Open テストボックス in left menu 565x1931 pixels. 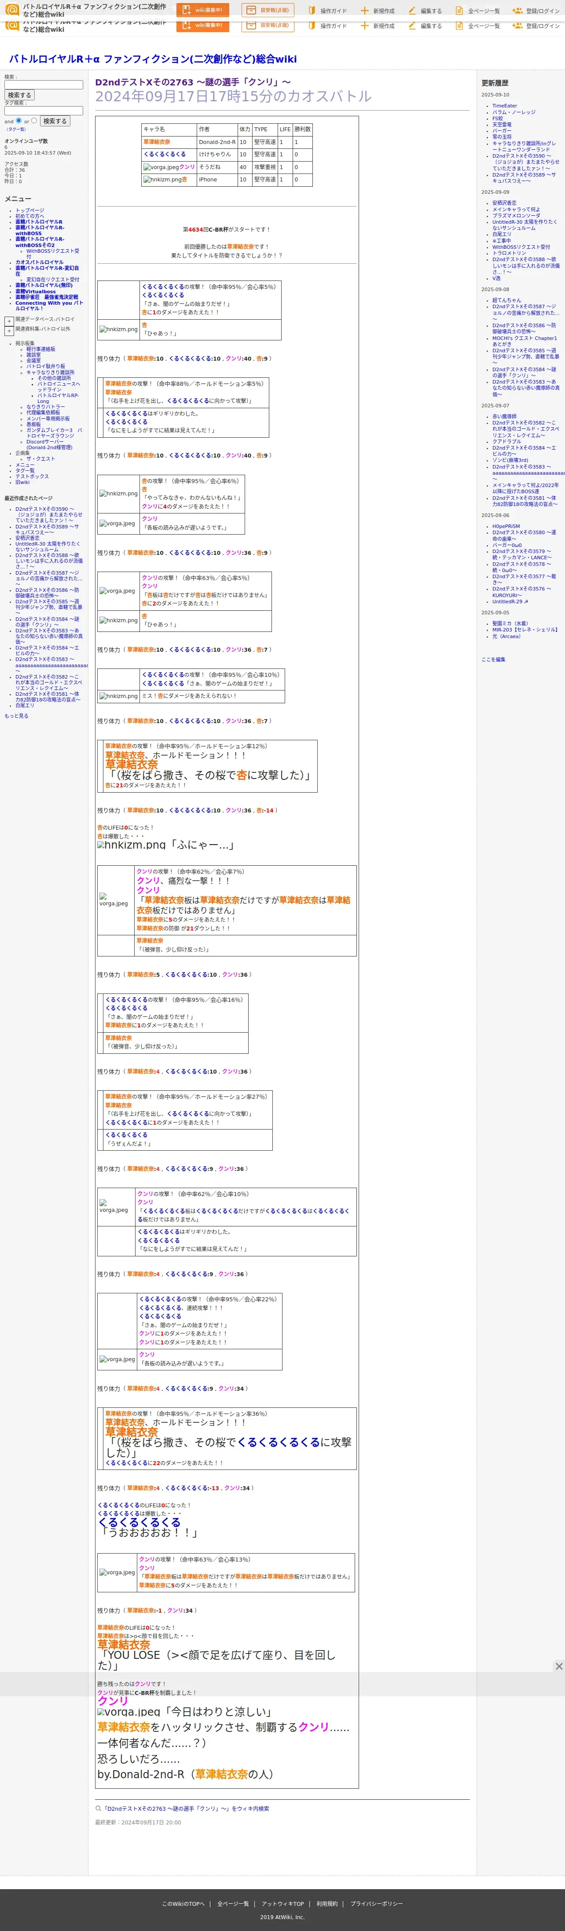(32, 476)
